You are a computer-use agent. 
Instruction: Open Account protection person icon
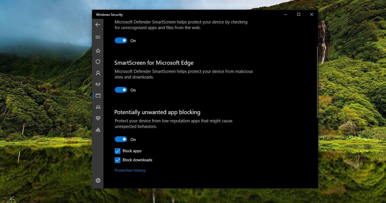point(98,73)
